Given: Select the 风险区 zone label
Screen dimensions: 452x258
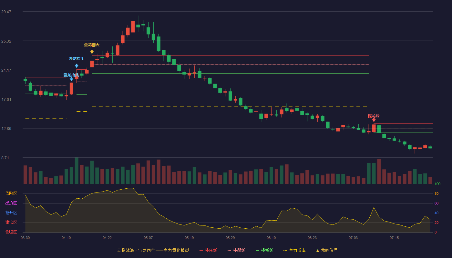Looking at the screenshot, I should (x=11, y=193).
